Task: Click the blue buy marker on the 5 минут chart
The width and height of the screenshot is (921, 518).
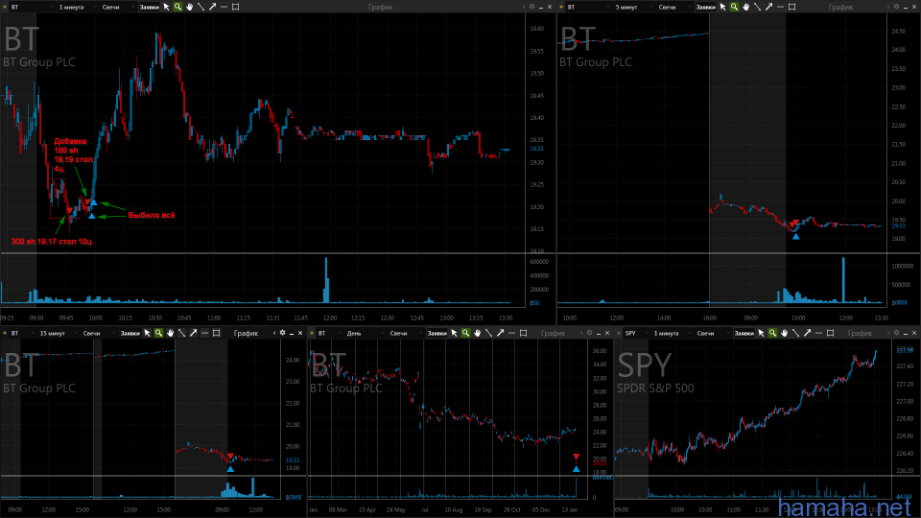Action: click(796, 236)
